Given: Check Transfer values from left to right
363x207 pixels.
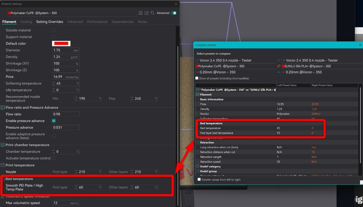Looking at the screenshot, I should 199,179.
